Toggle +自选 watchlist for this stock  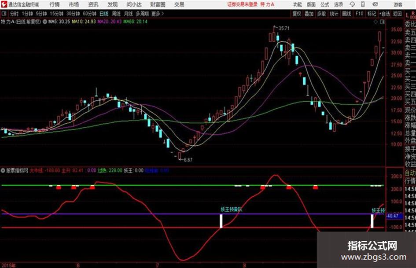(x=385, y=14)
